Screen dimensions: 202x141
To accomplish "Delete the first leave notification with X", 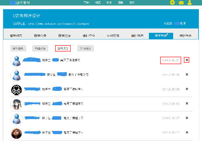I will (x=187, y=60).
